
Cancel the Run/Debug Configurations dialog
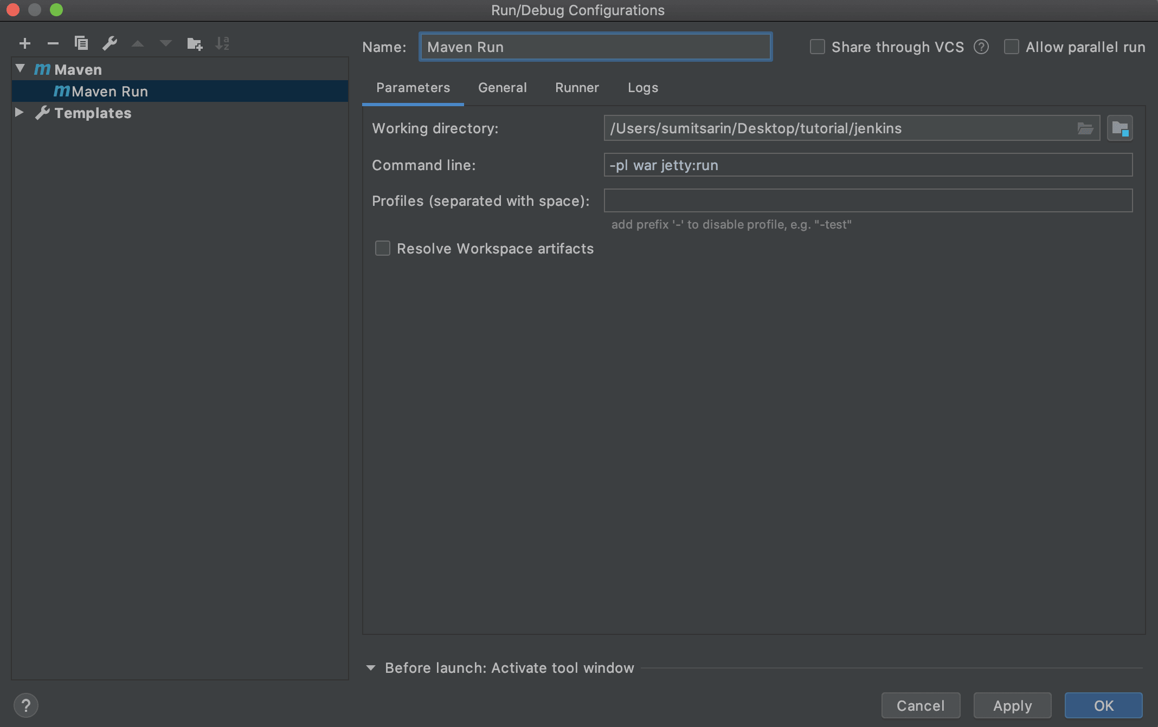tap(920, 705)
